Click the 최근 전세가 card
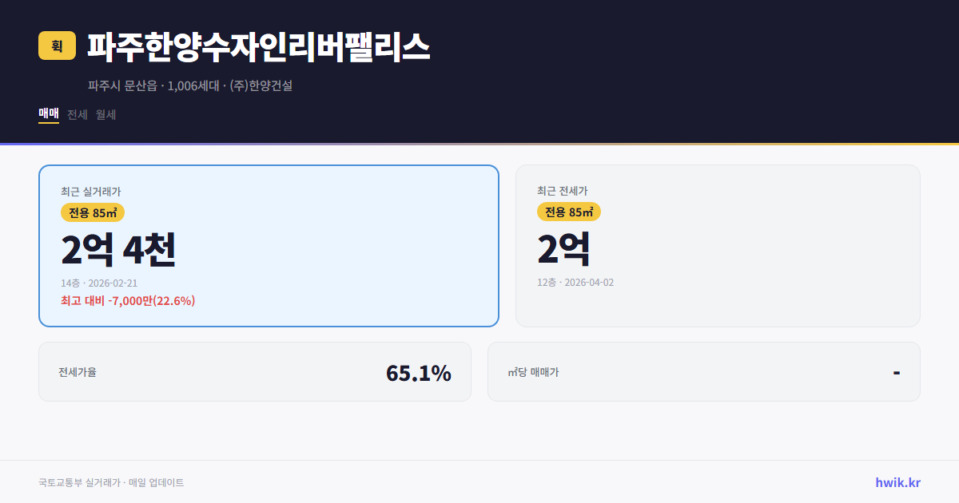The height and width of the screenshot is (503, 959). tap(718, 245)
